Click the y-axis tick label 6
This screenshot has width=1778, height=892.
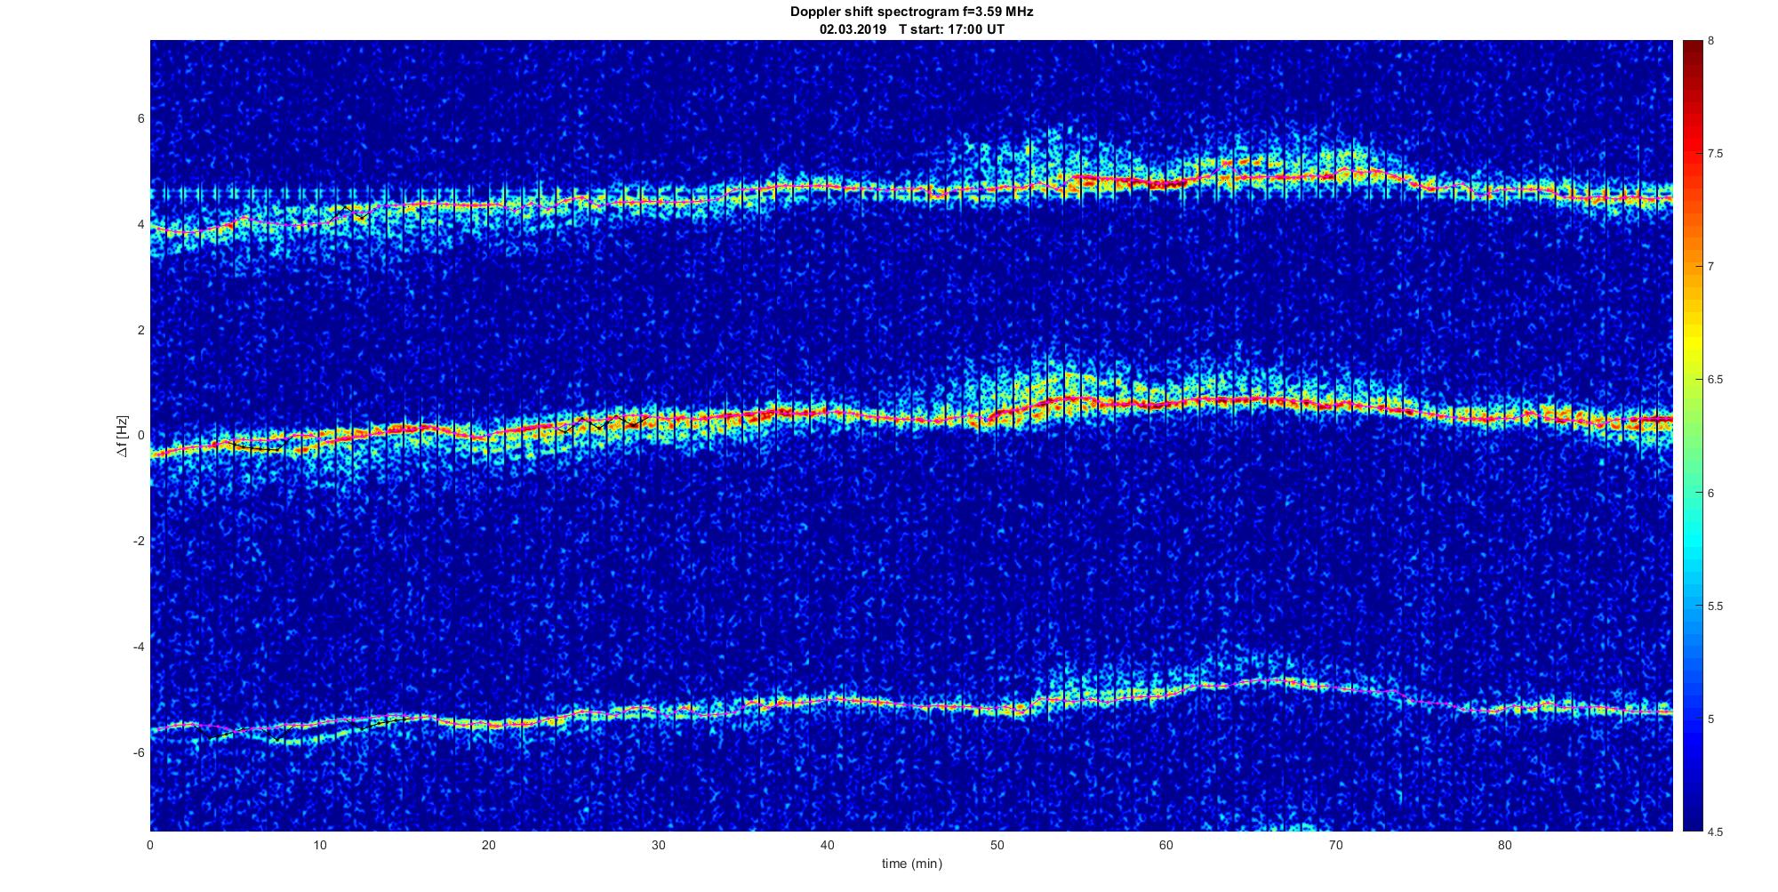(x=140, y=119)
